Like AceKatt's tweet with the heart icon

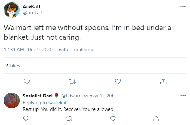[118, 81]
